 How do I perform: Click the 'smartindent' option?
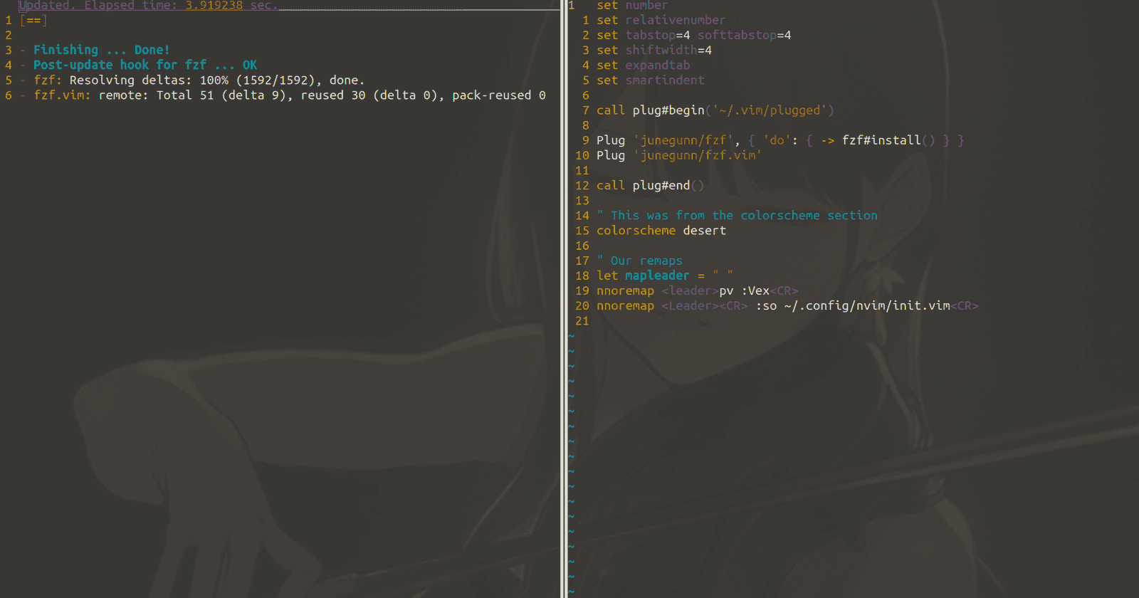(664, 80)
